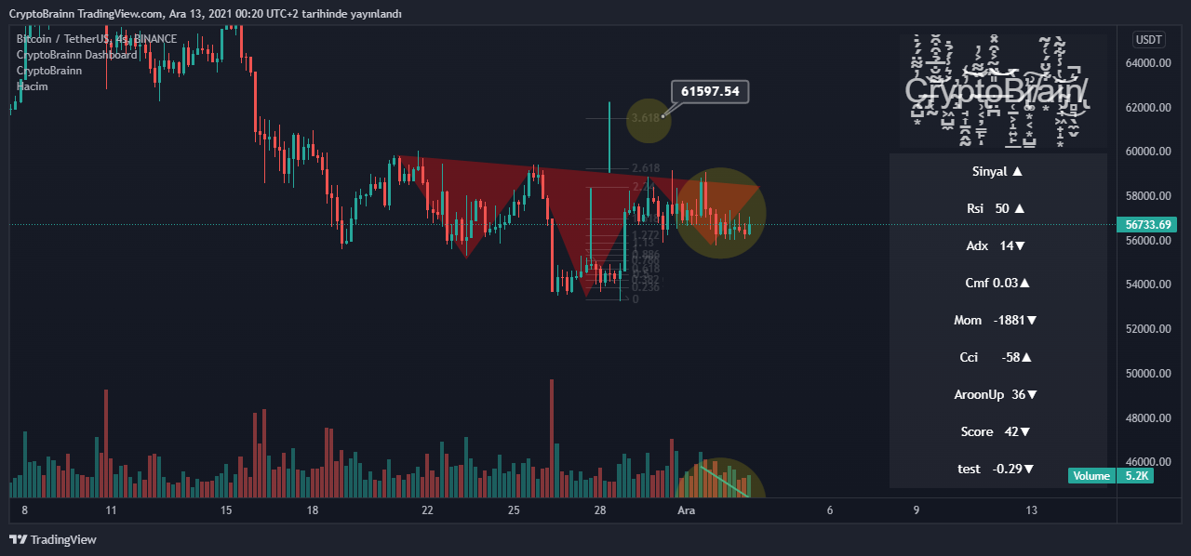Click the 5.2K volume value
Viewport: 1191px width, 556px height.
point(1138,476)
